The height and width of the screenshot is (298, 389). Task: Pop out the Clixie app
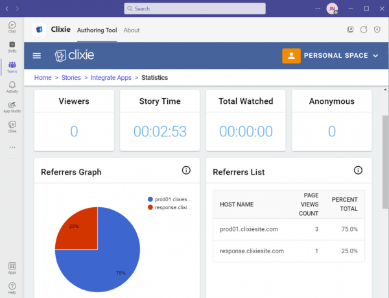coord(350,30)
